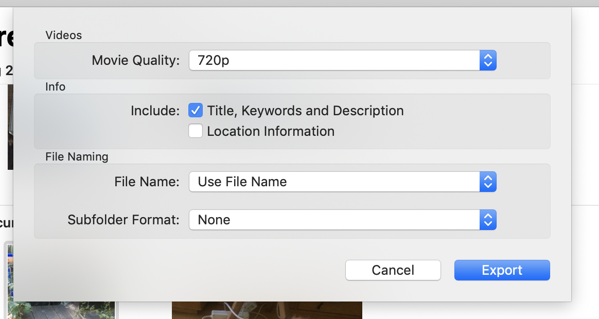Select the garden deck photo thumbnail behind dialog
Image resolution: width=599 pixels, height=319 pixels.
click(62, 310)
